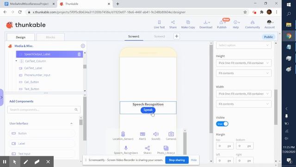The image size is (296, 167).
Task: Select the Screencastify eraser tool
Action: (x=37, y=162)
